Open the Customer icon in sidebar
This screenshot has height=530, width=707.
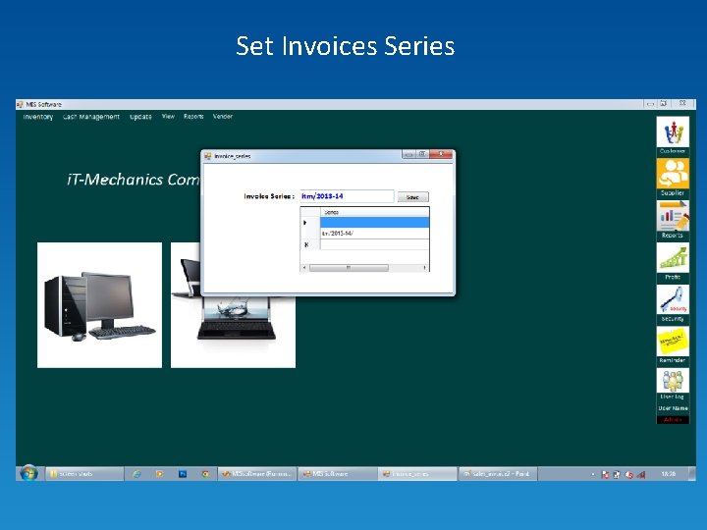(673, 132)
